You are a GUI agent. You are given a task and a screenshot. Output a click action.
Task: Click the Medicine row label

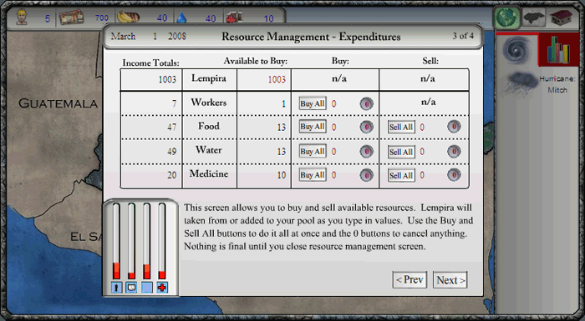209,173
